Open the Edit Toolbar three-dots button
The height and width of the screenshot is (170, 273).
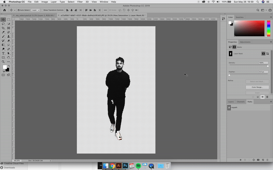point(9,62)
